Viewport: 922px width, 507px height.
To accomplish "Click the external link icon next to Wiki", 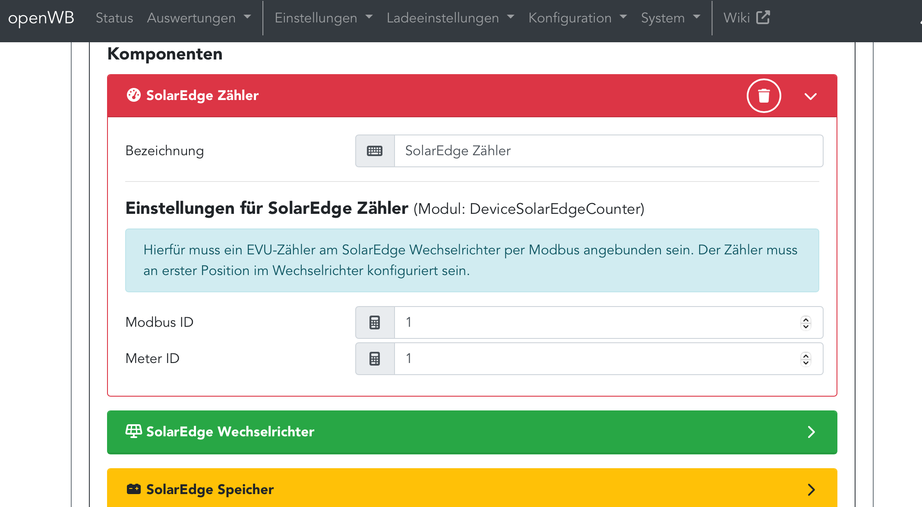I will point(763,18).
